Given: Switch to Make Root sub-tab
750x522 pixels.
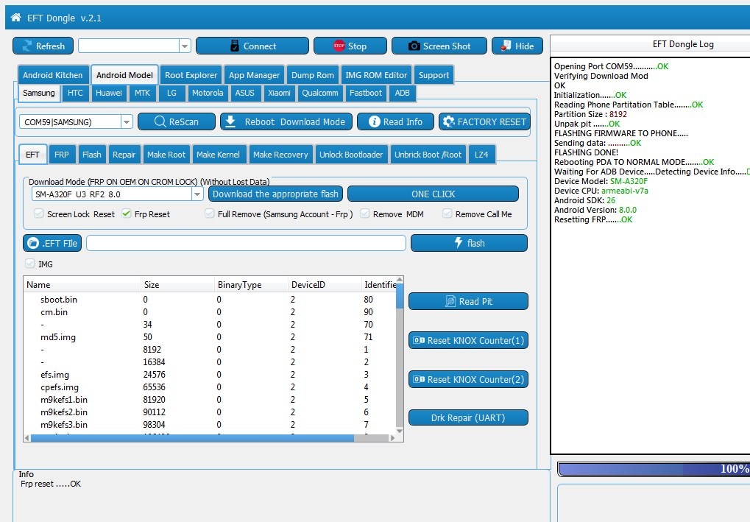Looking at the screenshot, I should coord(166,155).
